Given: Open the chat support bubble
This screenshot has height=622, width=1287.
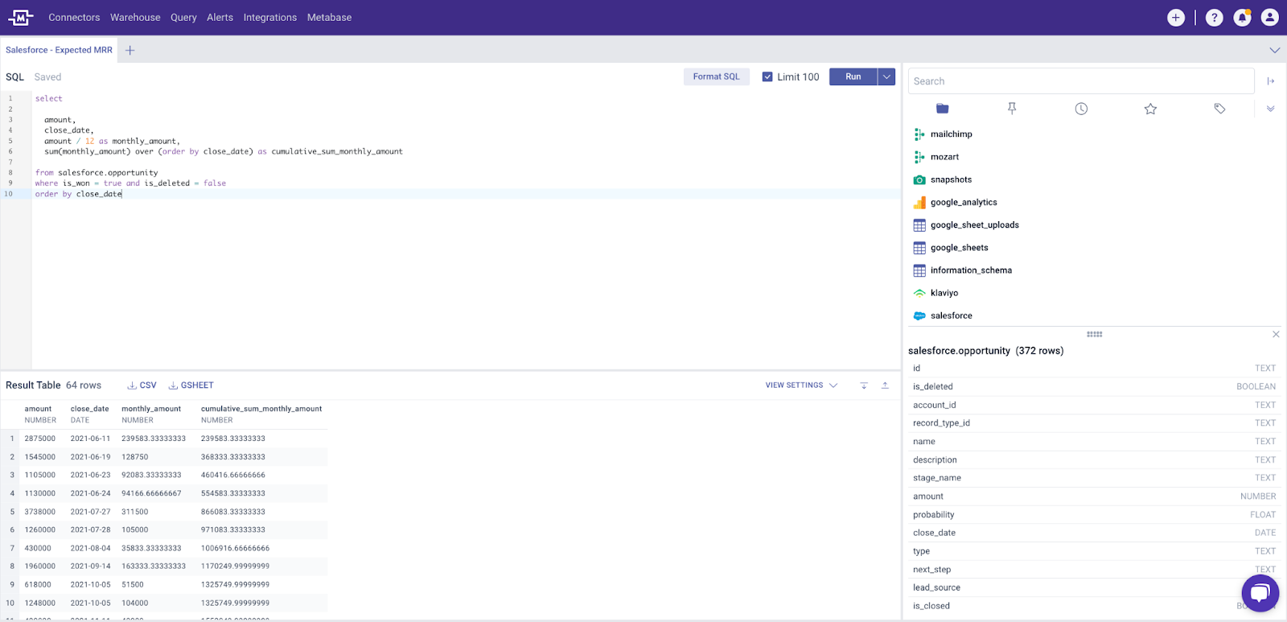Looking at the screenshot, I should pos(1260,594).
